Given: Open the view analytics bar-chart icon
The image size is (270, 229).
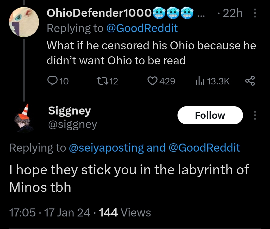Looking at the screenshot, I should pyautogui.click(x=200, y=81).
